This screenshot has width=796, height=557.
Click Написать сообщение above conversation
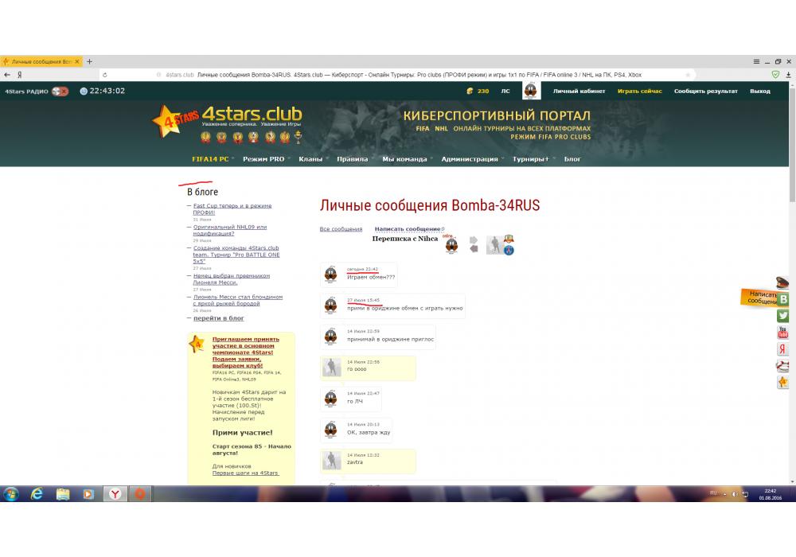[408, 229]
